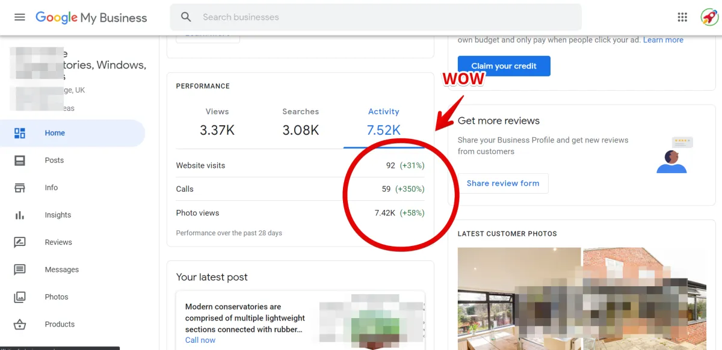Click the Insights bar chart icon
The width and height of the screenshot is (722, 350).
(20, 215)
